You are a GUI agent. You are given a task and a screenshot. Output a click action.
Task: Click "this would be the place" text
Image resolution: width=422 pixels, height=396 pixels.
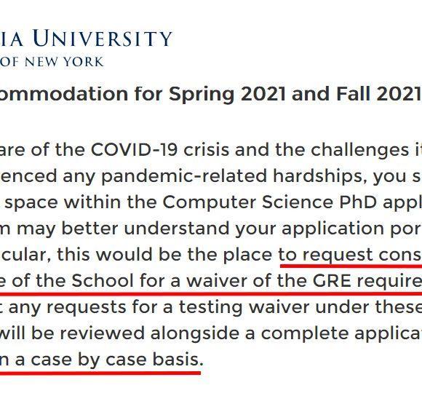164,256
